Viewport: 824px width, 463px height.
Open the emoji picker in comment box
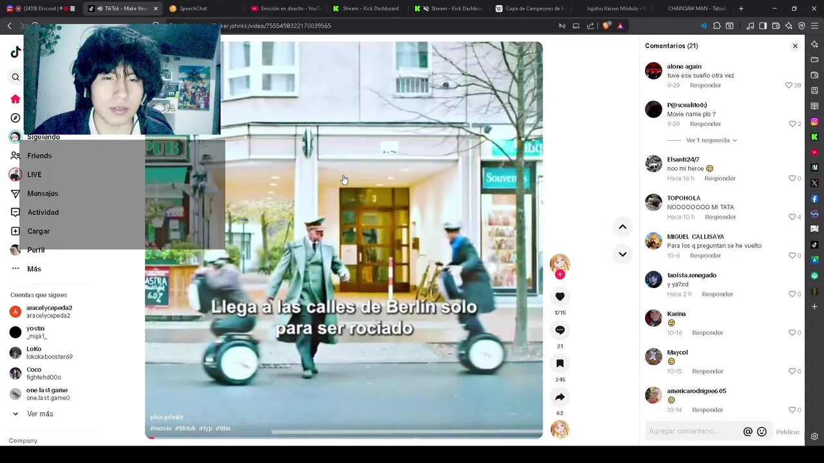tap(762, 432)
